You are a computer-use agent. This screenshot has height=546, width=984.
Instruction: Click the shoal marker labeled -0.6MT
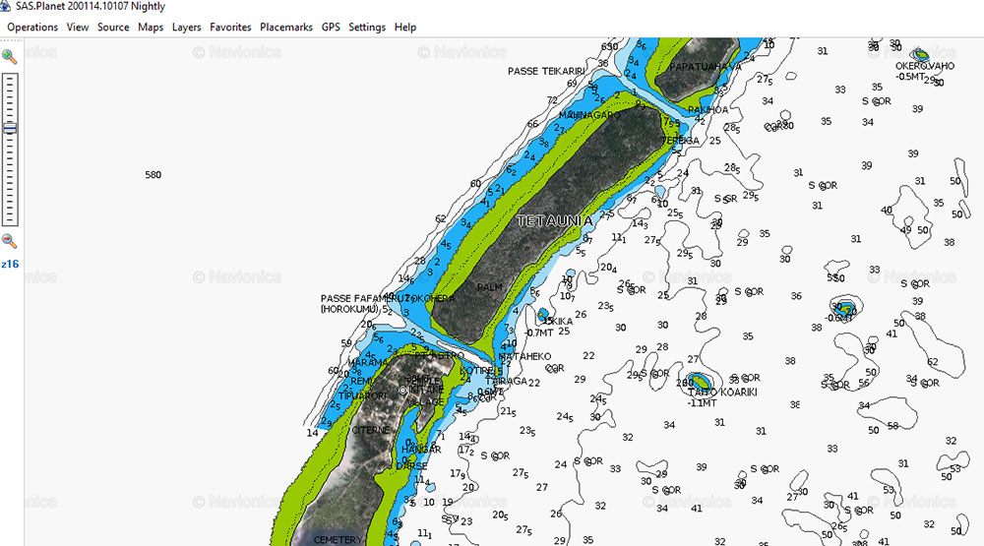pos(843,306)
